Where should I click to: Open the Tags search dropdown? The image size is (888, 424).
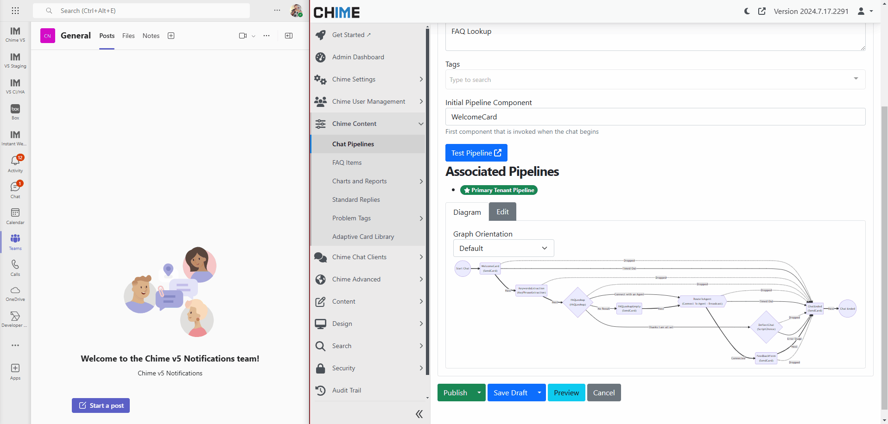coord(655,80)
